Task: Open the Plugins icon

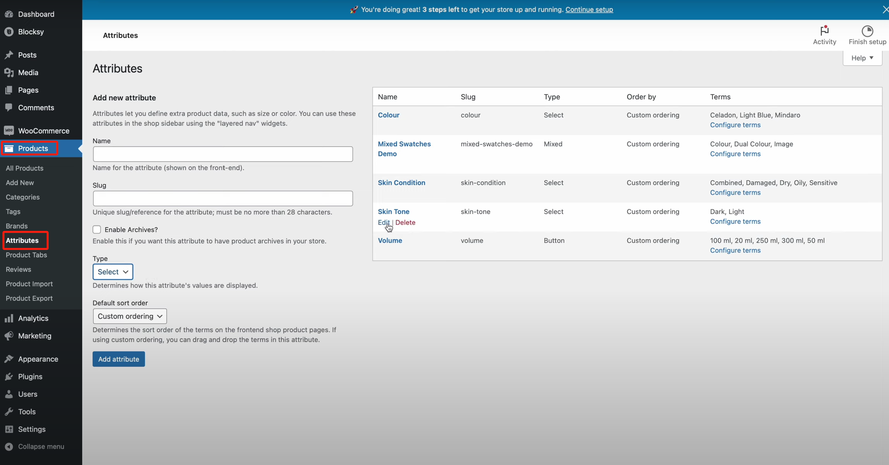Action: pos(9,376)
